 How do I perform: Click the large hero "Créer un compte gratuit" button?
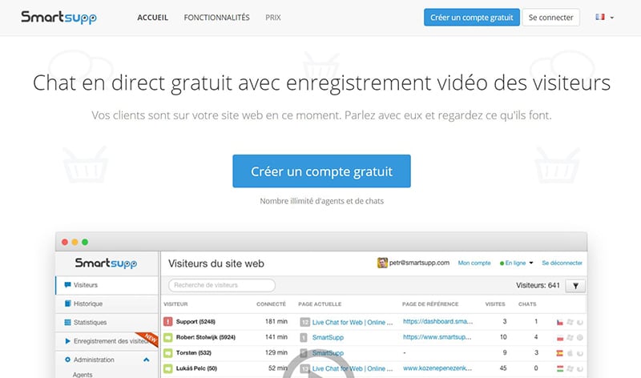click(x=322, y=171)
